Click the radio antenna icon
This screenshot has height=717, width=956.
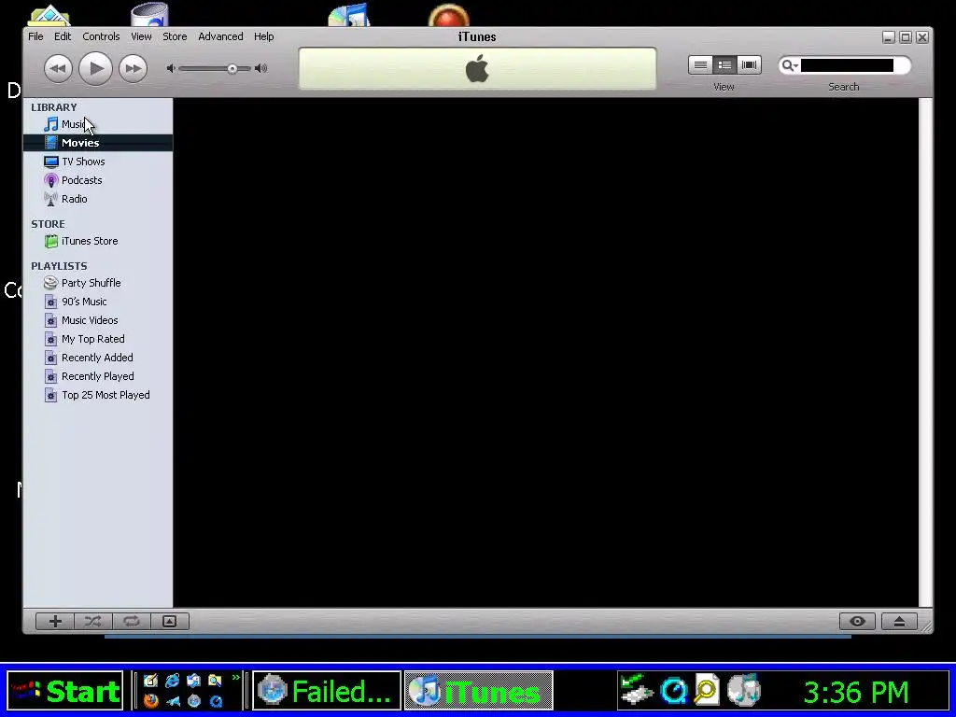click(51, 199)
